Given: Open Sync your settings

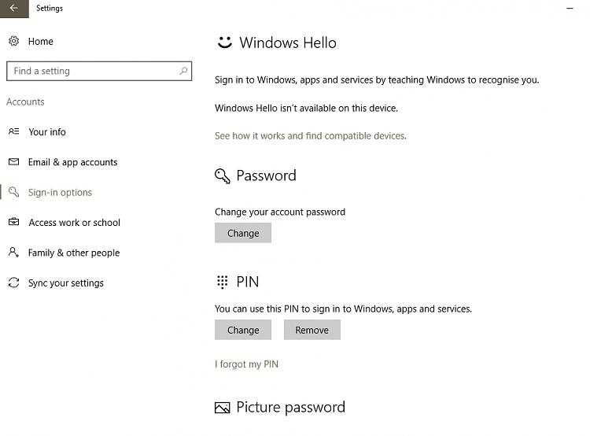Looking at the screenshot, I should 66,283.
